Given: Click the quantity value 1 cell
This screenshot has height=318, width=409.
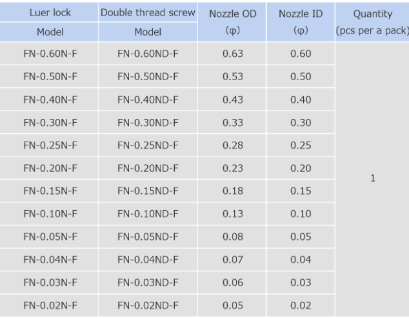Looking at the screenshot, I should click(373, 178).
